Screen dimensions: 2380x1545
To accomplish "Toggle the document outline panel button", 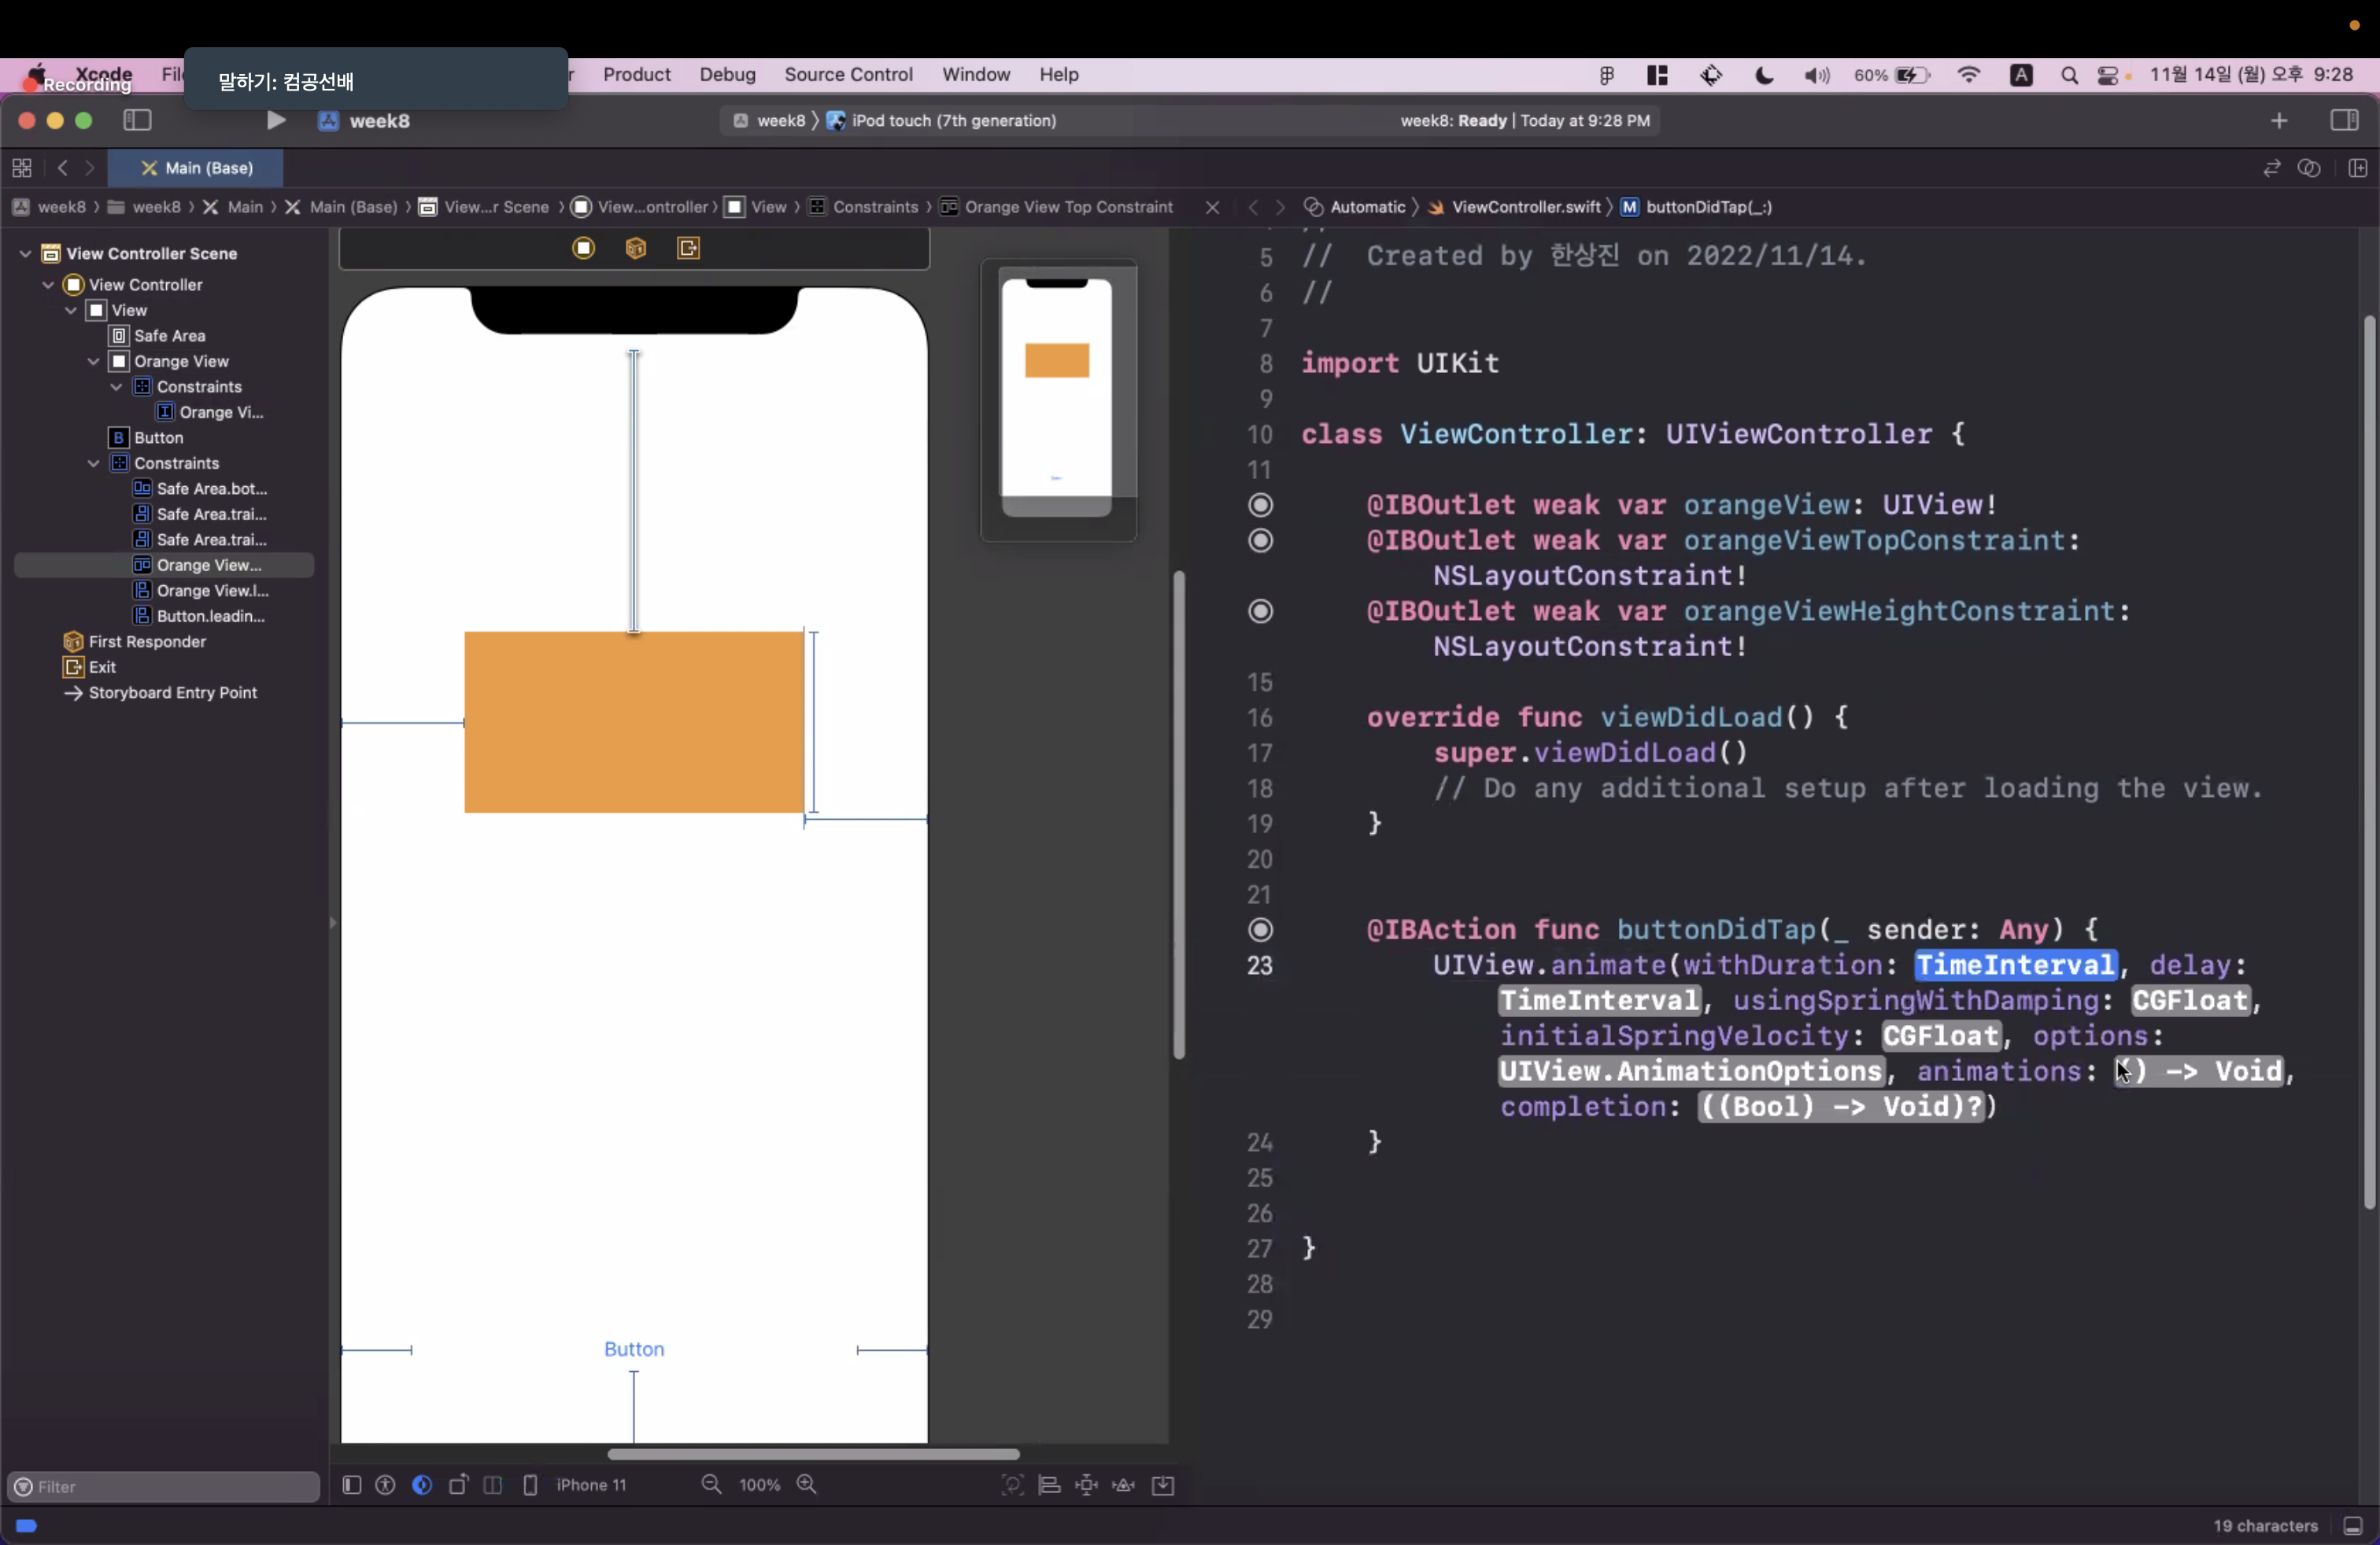I will click(x=352, y=1485).
